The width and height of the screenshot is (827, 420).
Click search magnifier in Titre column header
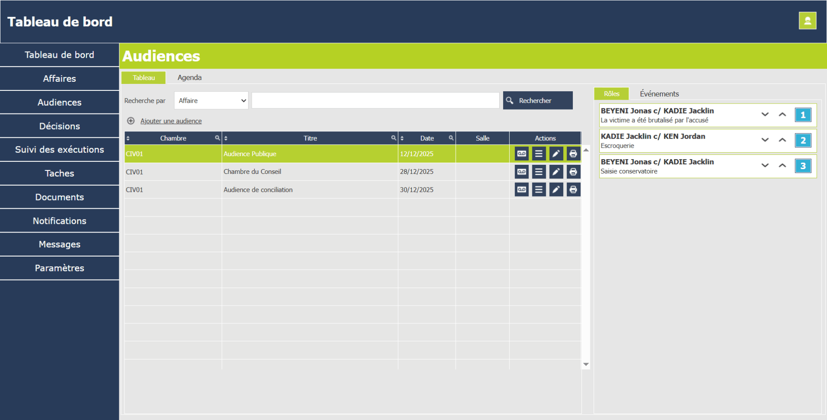coord(393,138)
